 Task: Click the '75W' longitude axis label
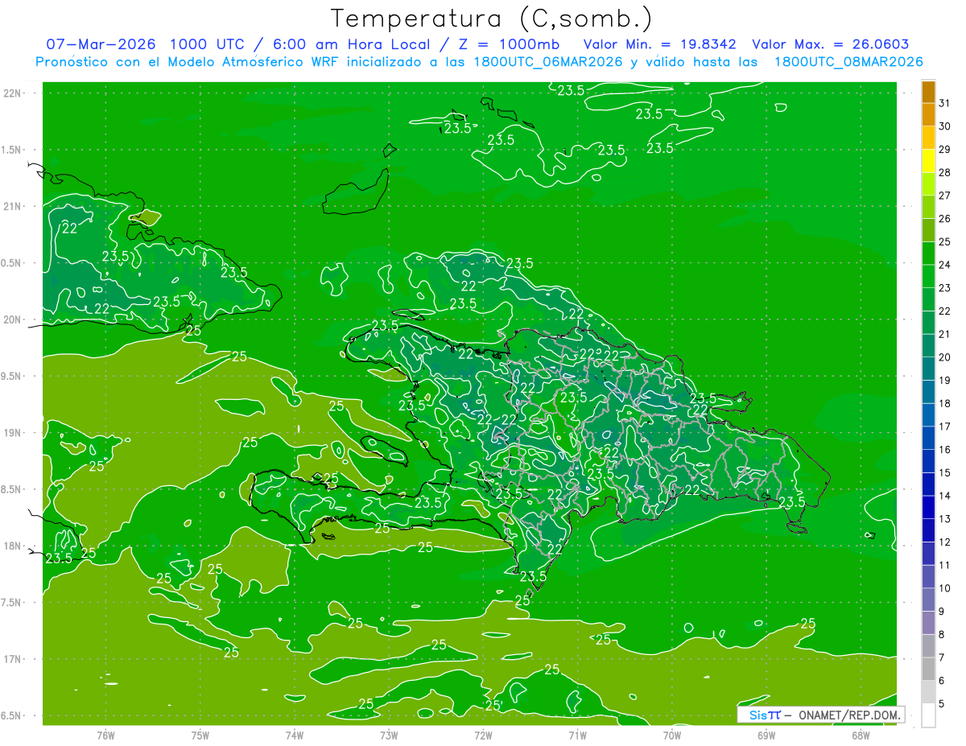[x=200, y=736]
